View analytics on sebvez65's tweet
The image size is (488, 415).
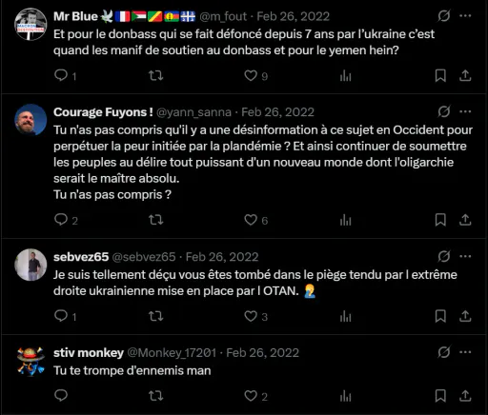[345, 316]
